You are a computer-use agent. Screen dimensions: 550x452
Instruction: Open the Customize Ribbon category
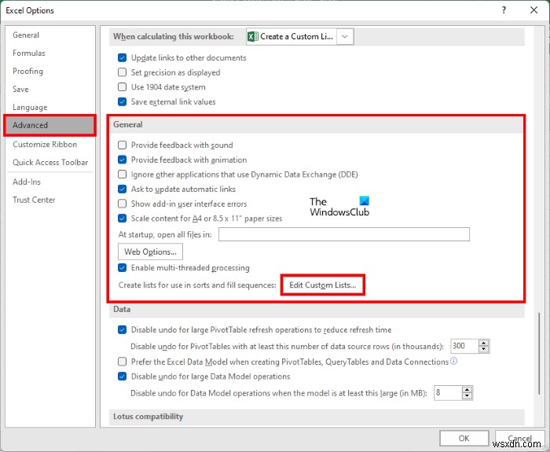(45, 144)
